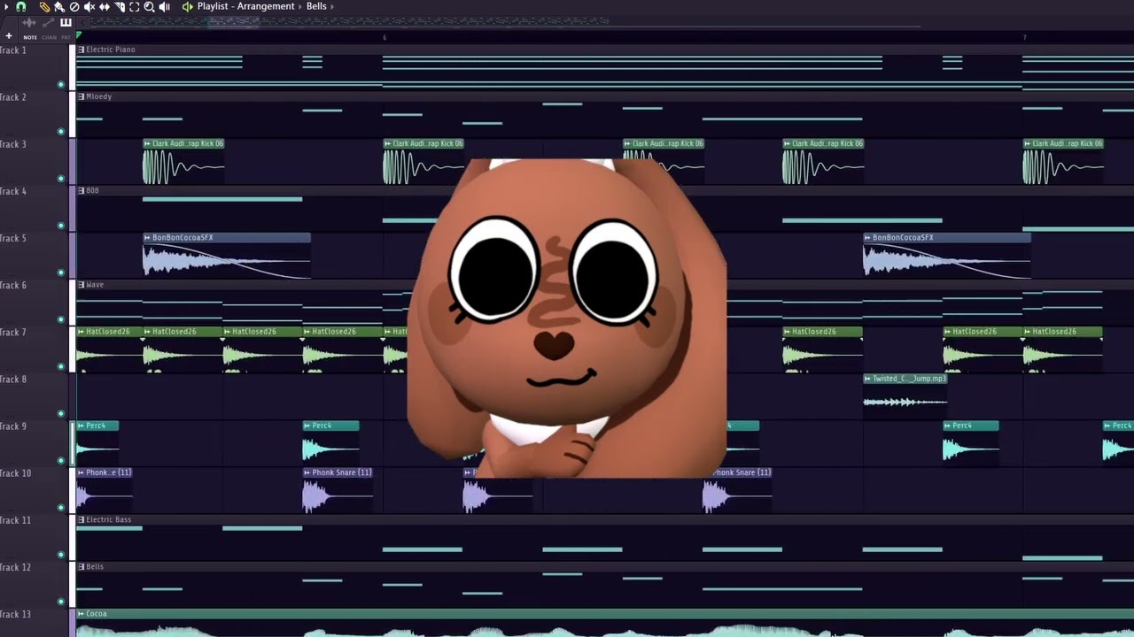Open the Bells pattern breadcrumb
The image size is (1134, 637).
click(x=316, y=6)
